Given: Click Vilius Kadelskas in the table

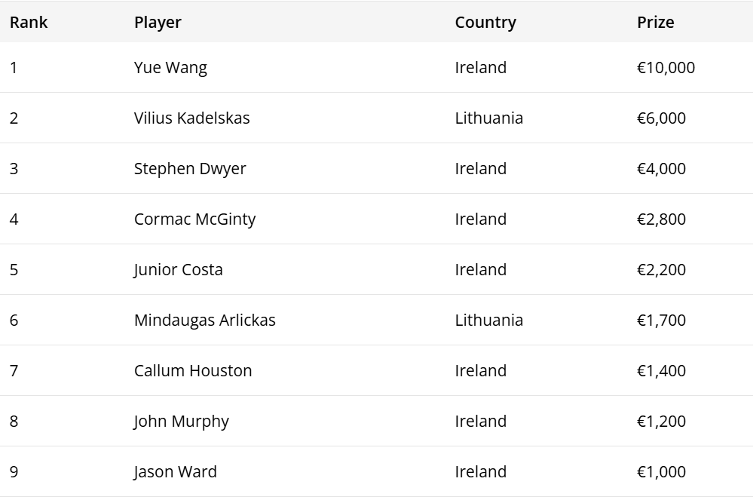Looking at the screenshot, I should [191, 118].
